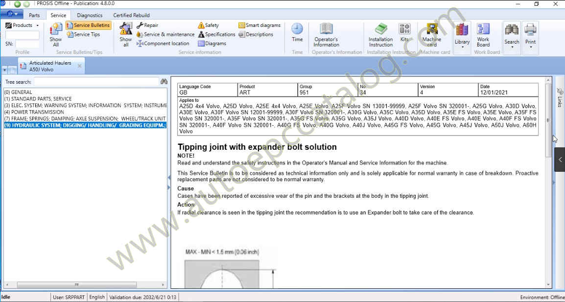Click Show all service information icon

(x=125, y=35)
